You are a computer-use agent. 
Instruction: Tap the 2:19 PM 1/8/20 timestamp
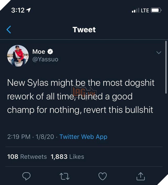(31, 137)
